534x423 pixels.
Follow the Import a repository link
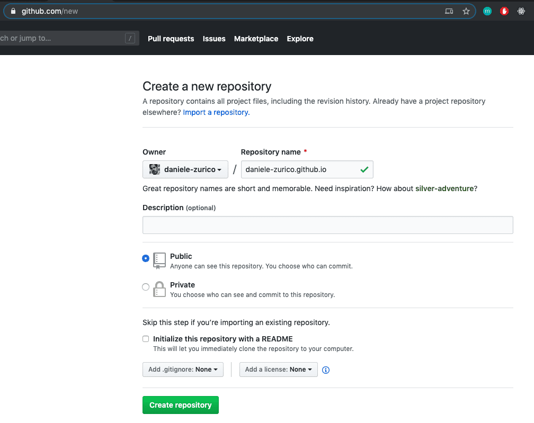tap(216, 112)
